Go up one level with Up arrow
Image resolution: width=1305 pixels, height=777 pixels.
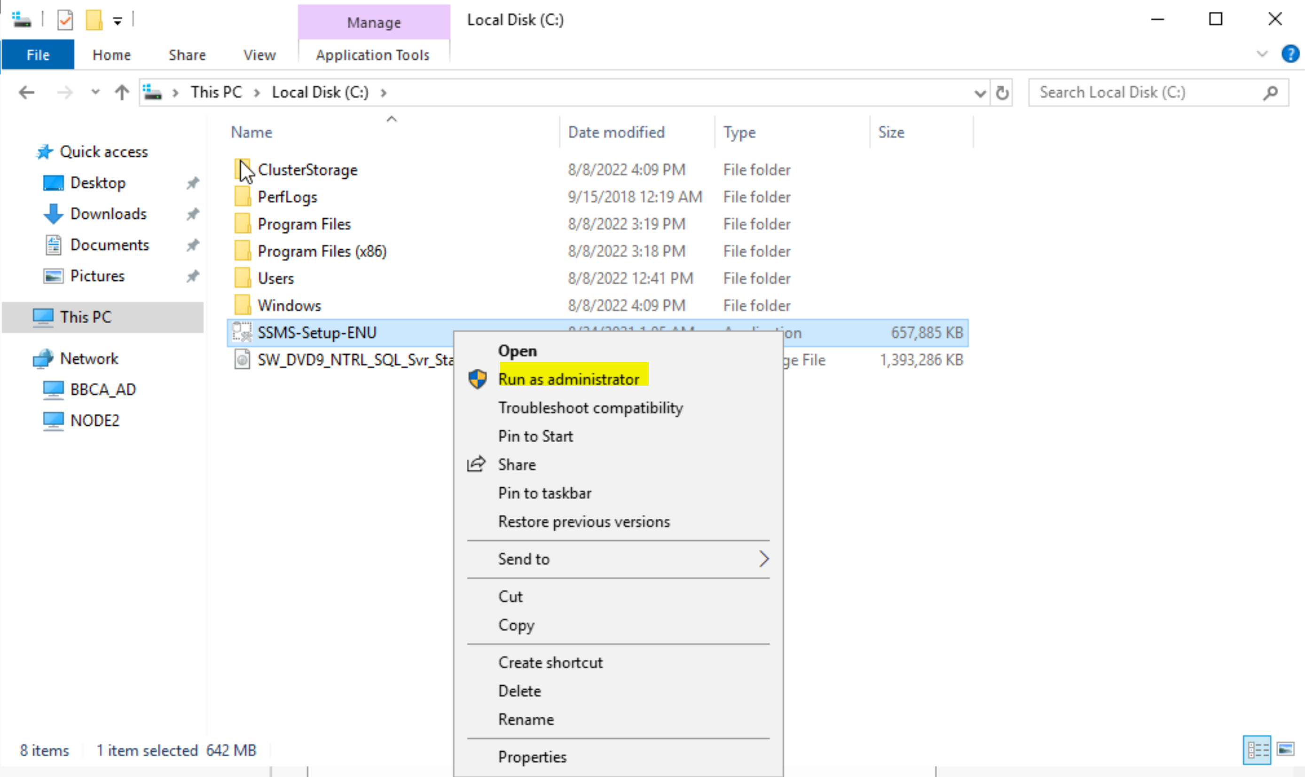click(x=122, y=93)
